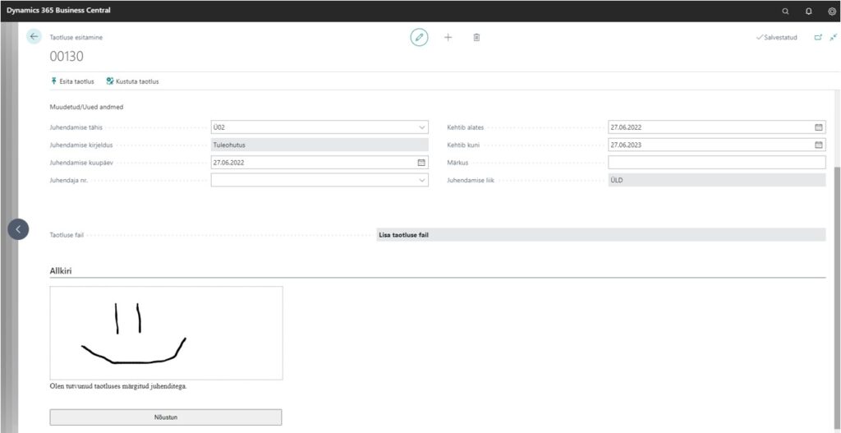Image resolution: width=841 pixels, height=433 pixels.
Task: Click the Salvestatud status text
Action: click(777, 38)
